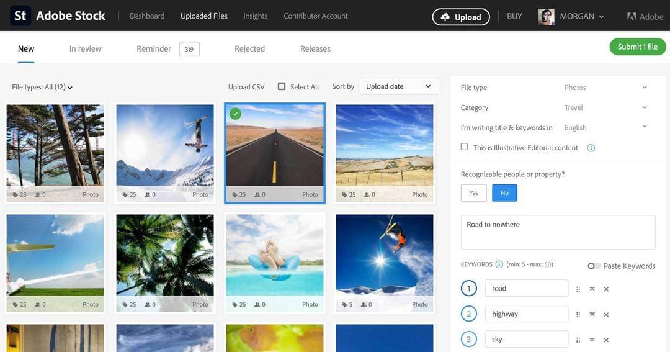The width and height of the screenshot is (670, 352).
Task: Click the 319 reminder count badge
Action: (x=189, y=49)
